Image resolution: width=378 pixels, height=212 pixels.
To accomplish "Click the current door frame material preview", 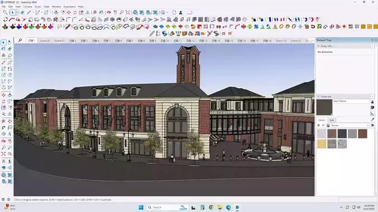I will click(324, 107).
